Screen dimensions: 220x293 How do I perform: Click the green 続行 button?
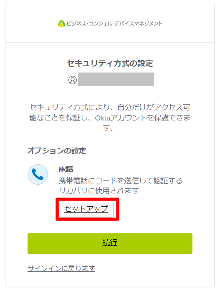110,243
